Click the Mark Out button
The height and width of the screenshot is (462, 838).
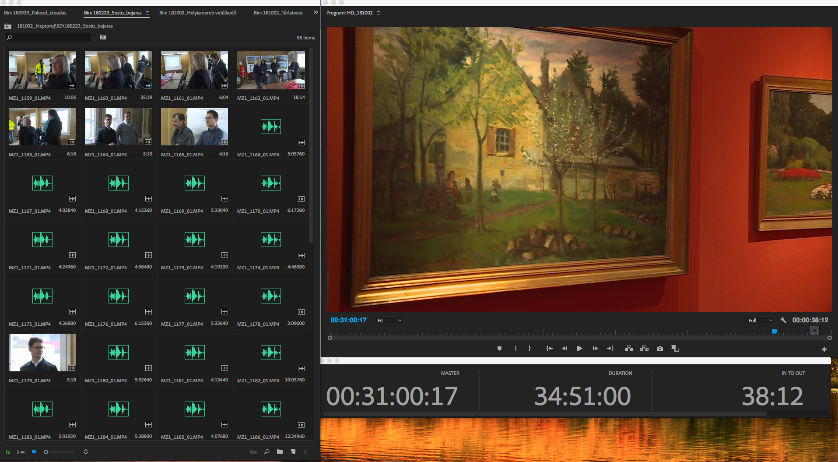click(x=529, y=349)
